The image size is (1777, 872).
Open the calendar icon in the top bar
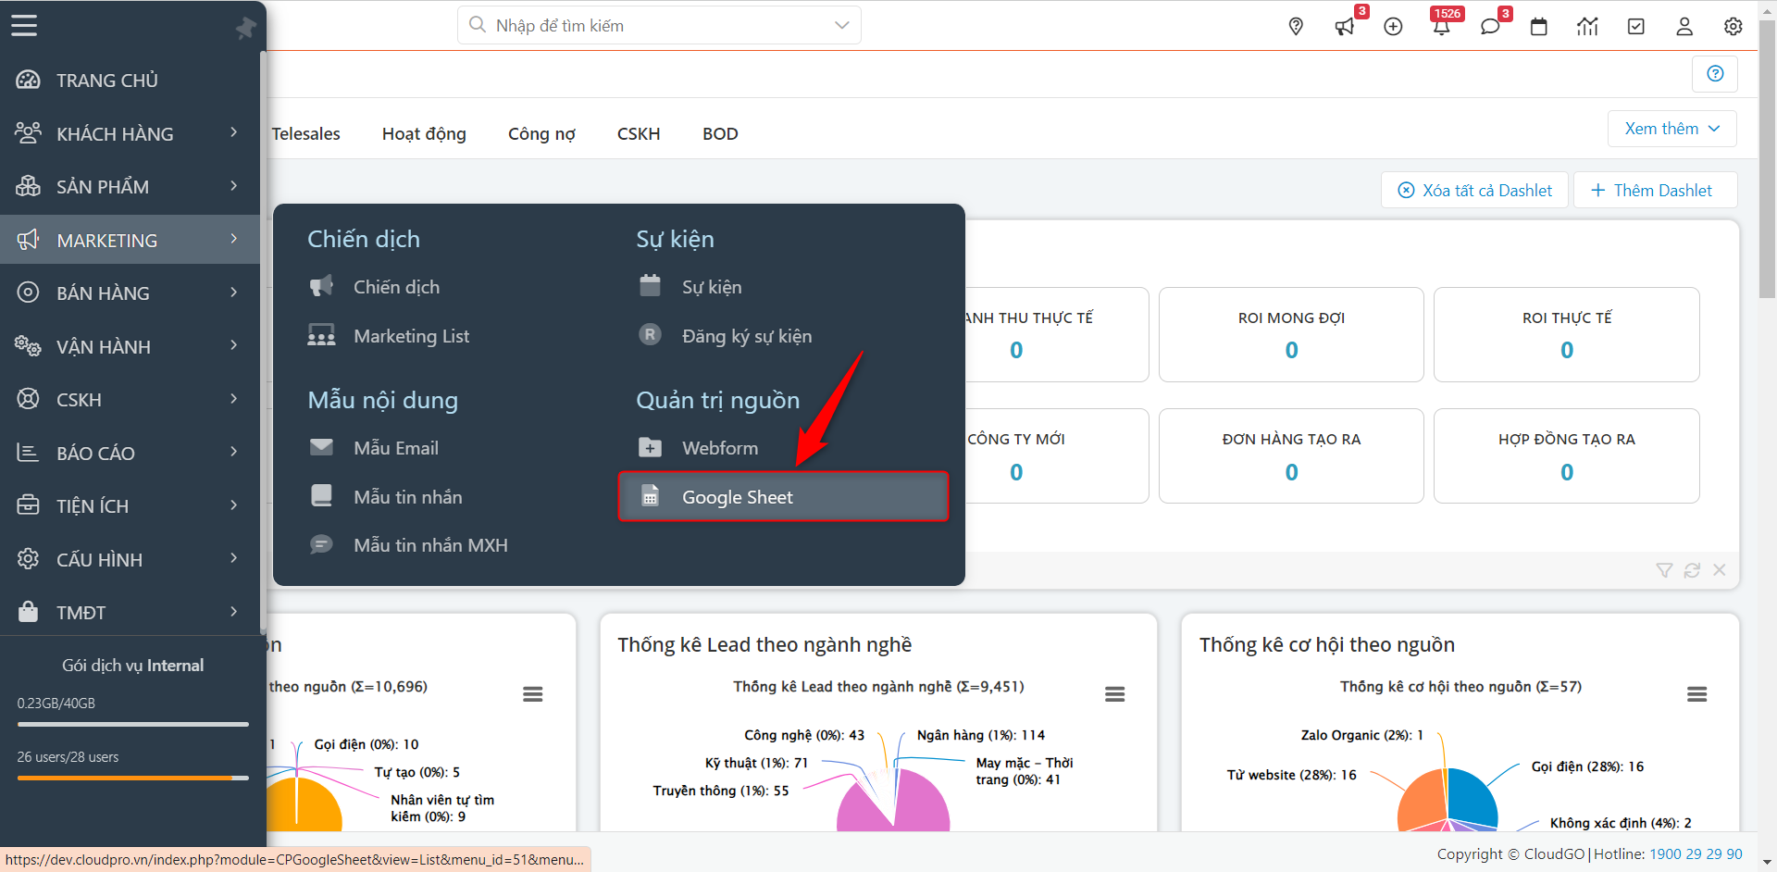pyautogui.click(x=1539, y=26)
